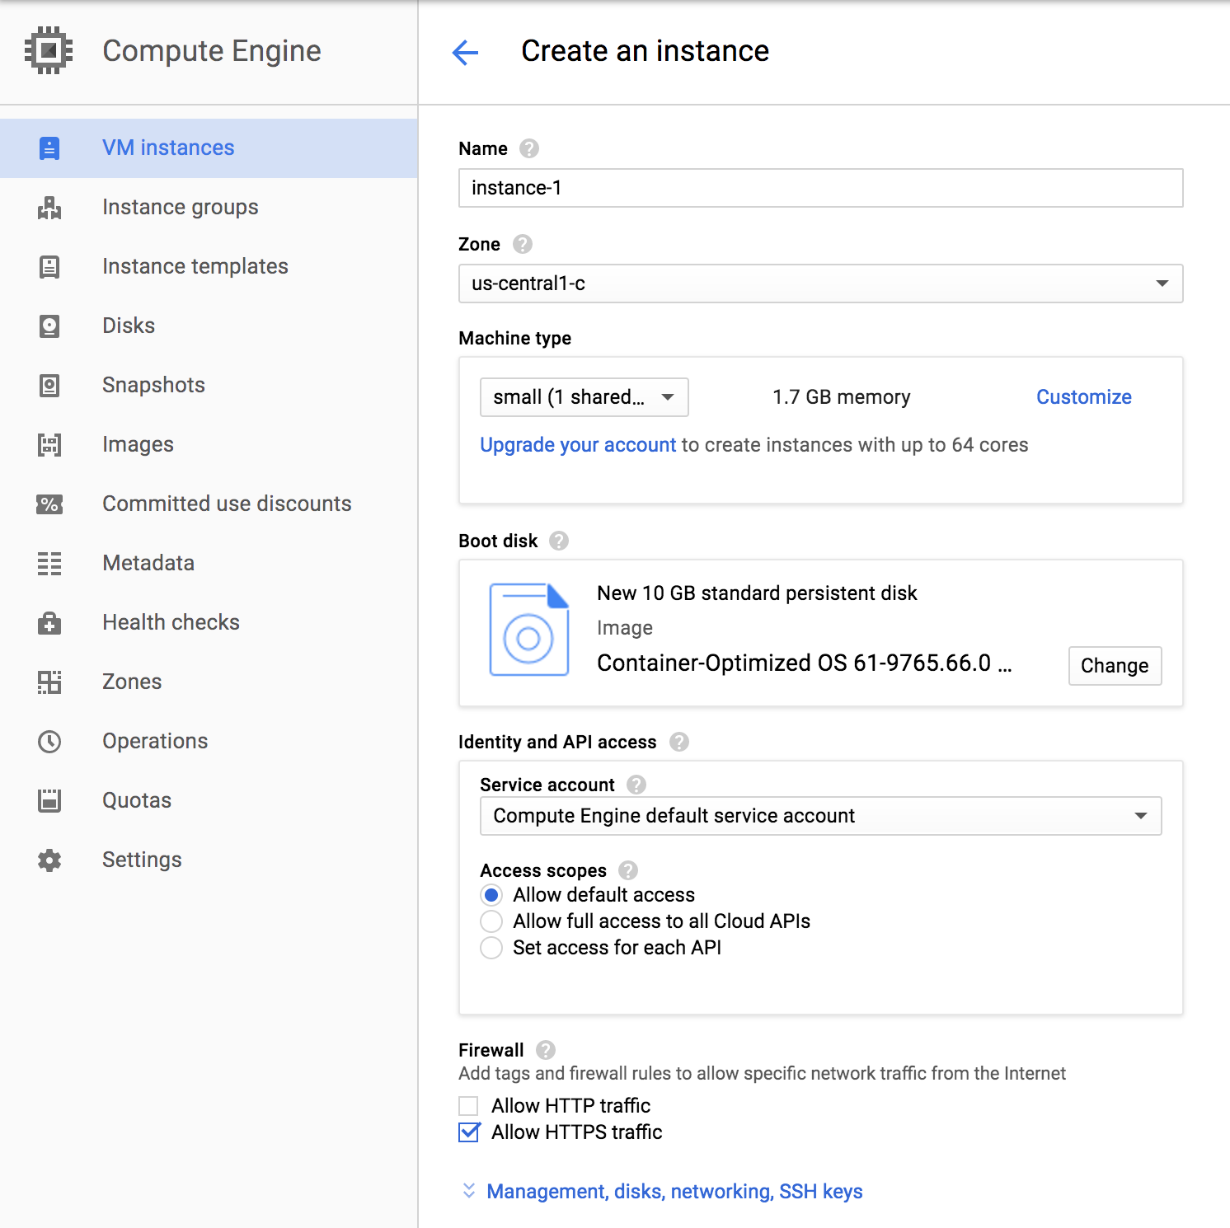Select Allow full access to all Cloud APIs
This screenshot has width=1230, height=1228.
(491, 921)
